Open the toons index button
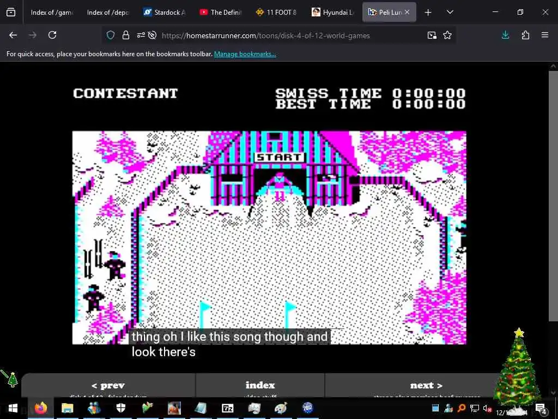 (x=260, y=386)
